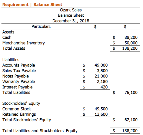Select the 'Interest Payable' row label
Image resolution: width=143 pixels, height=135 pixels.
tap(17, 87)
